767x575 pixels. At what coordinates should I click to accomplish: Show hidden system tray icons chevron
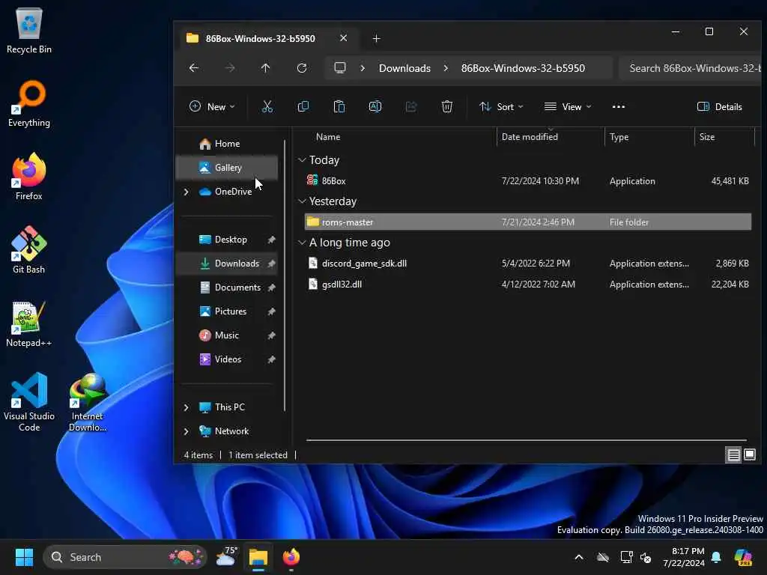[x=579, y=557]
